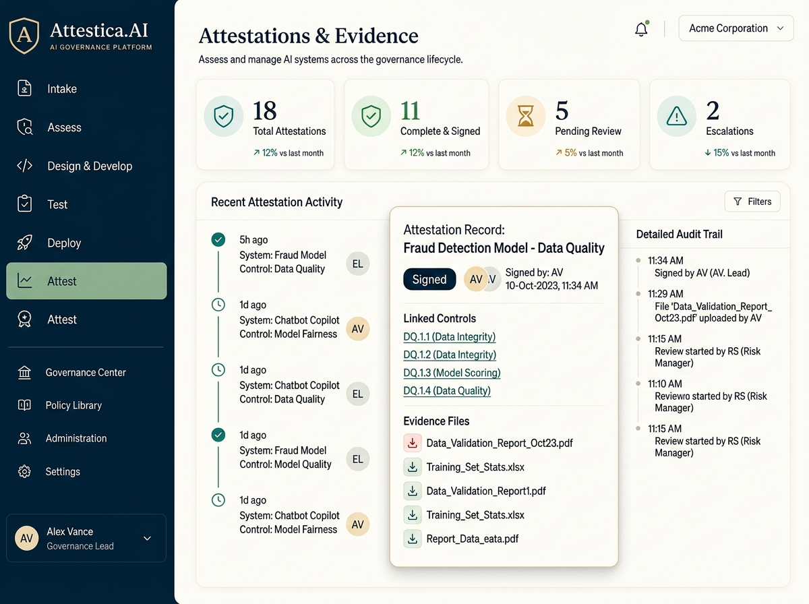The width and height of the screenshot is (809, 604).
Task: Click the 11:34 AM Signed by AV audit entry
Action: tap(698, 266)
